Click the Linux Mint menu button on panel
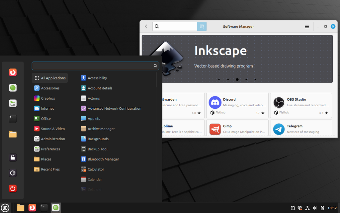 coord(5,208)
